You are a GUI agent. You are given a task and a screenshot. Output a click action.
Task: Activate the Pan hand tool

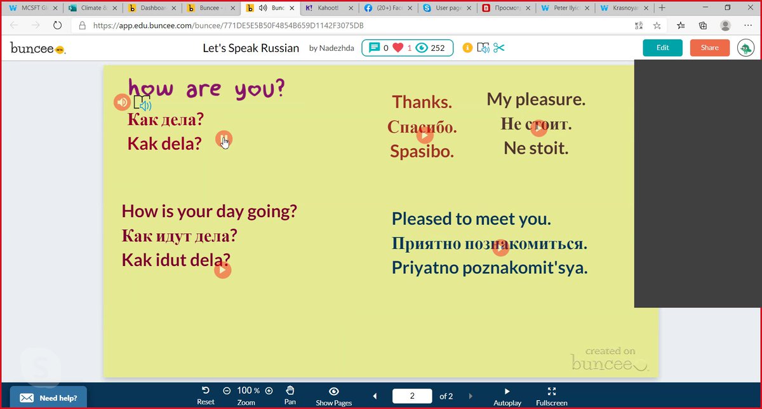(x=290, y=395)
